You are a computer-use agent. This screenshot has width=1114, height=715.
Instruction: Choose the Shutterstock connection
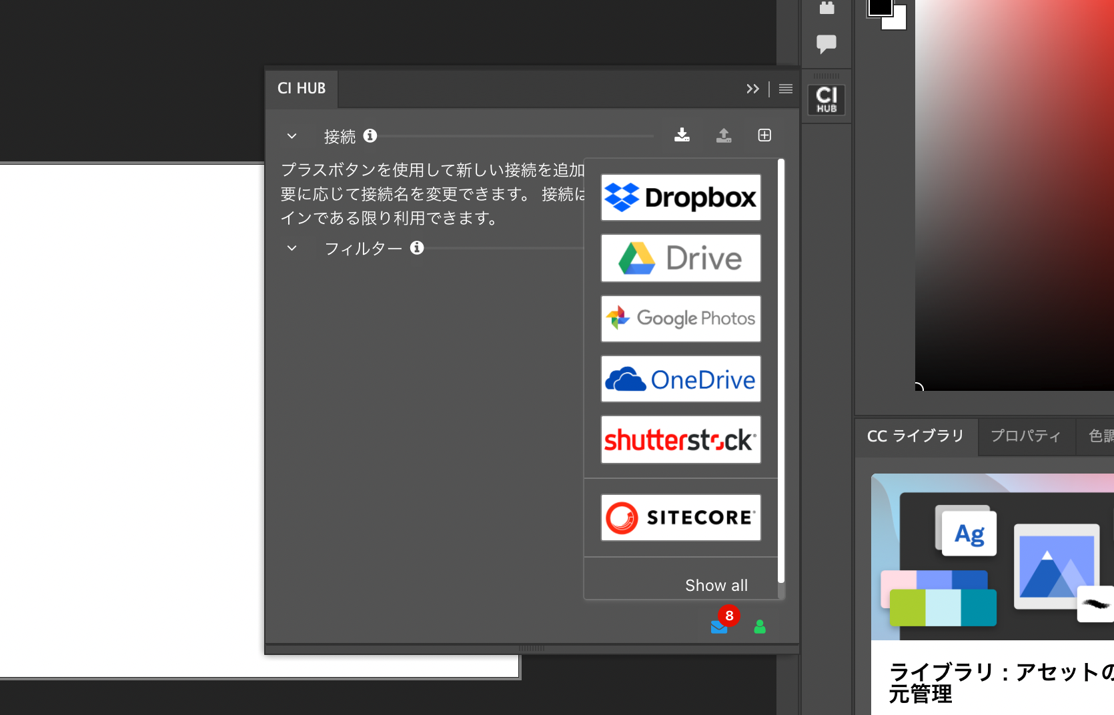pos(680,440)
